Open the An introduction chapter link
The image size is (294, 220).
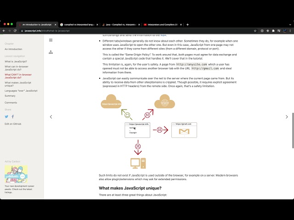pos(13,49)
